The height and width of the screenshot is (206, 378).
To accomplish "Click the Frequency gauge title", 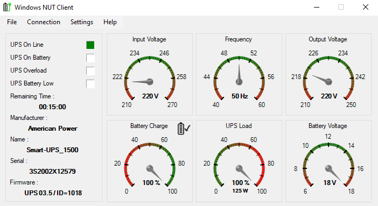I will click(x=239, y=39).
